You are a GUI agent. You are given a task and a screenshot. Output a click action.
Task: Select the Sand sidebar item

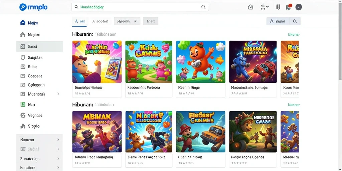[39, 46]
